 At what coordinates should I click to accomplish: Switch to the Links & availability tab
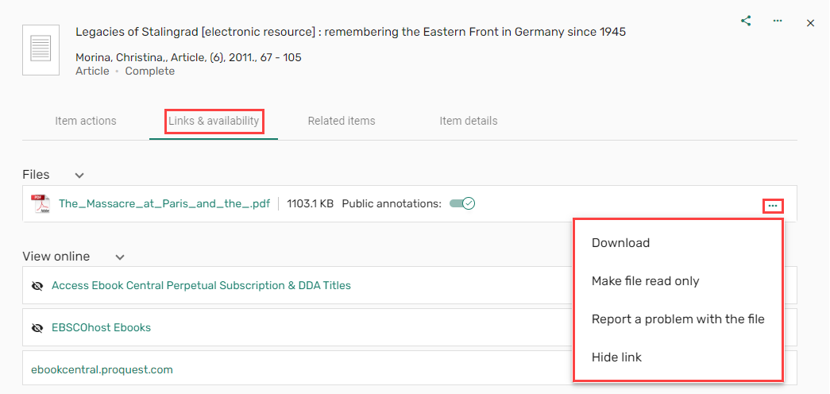pyautogui.click(x=214, y=121)
